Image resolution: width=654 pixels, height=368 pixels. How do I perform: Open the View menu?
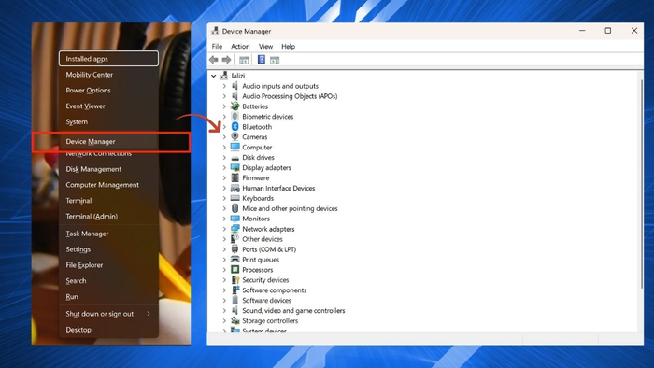pos(265,47)
